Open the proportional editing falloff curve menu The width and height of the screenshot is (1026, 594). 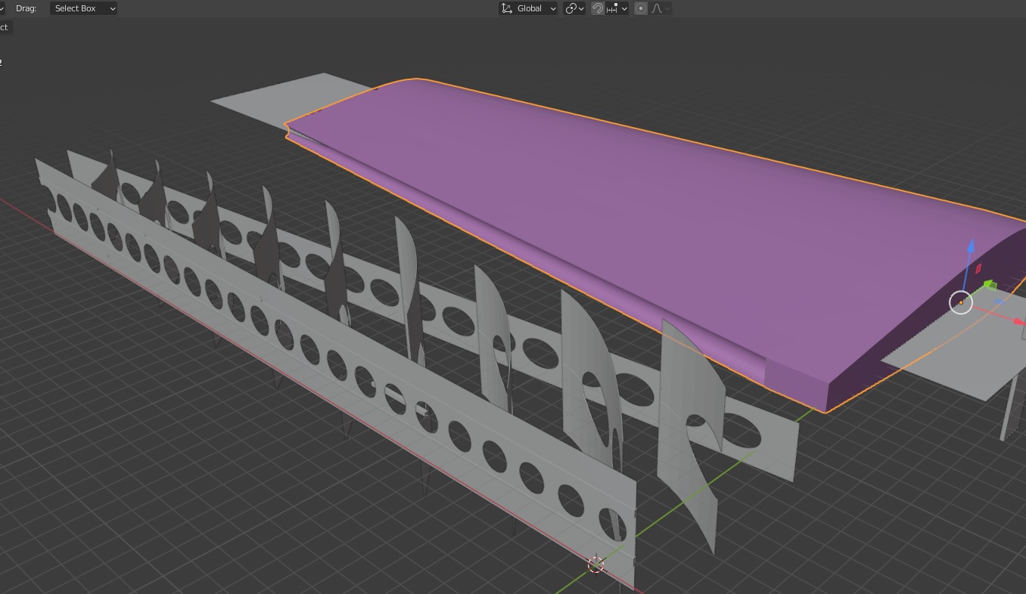tap(660, 8)
